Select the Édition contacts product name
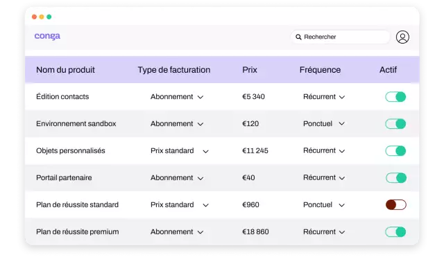This screenshot has height=257, width=444. tap(62, 97)
